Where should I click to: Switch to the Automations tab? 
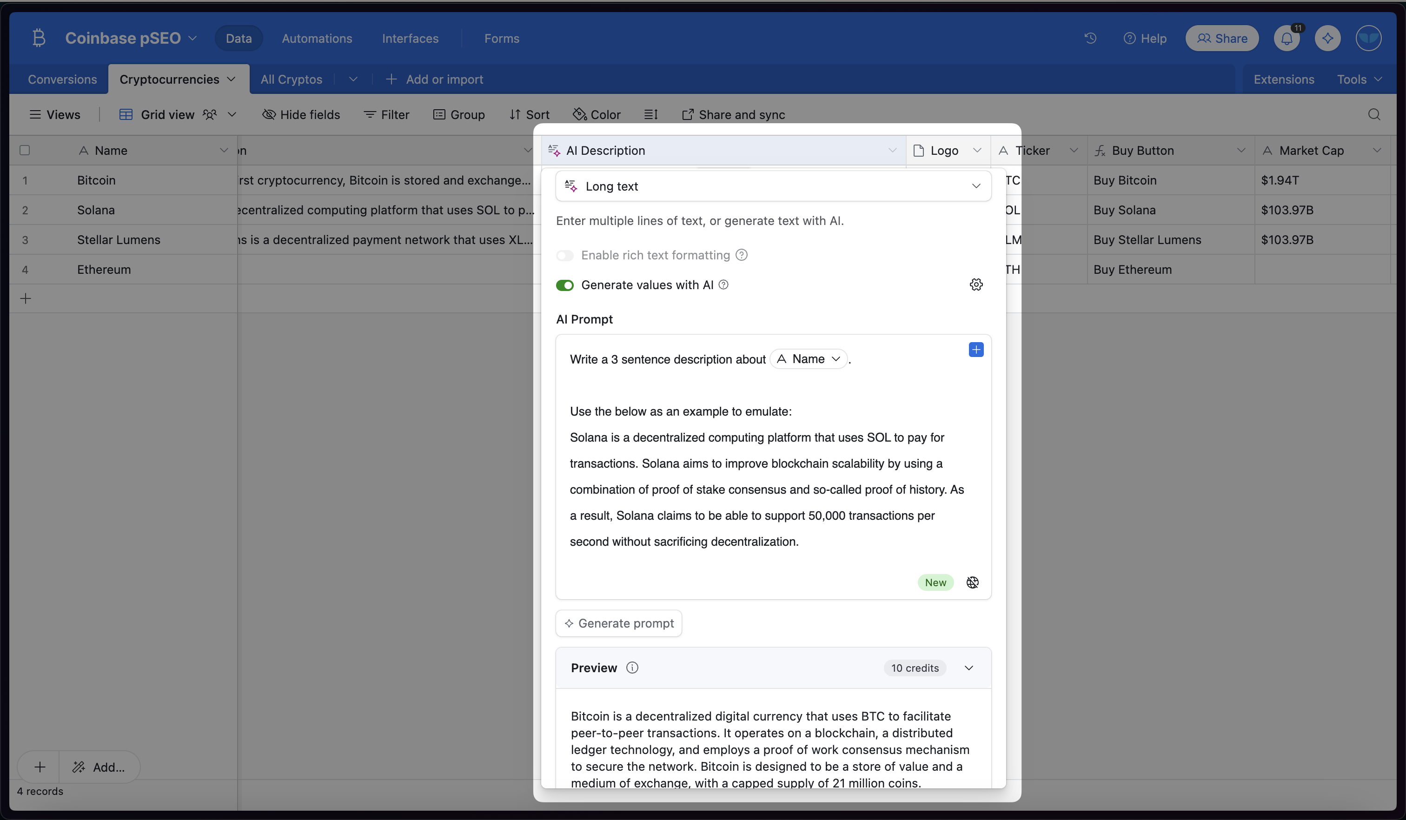(317, 38)
